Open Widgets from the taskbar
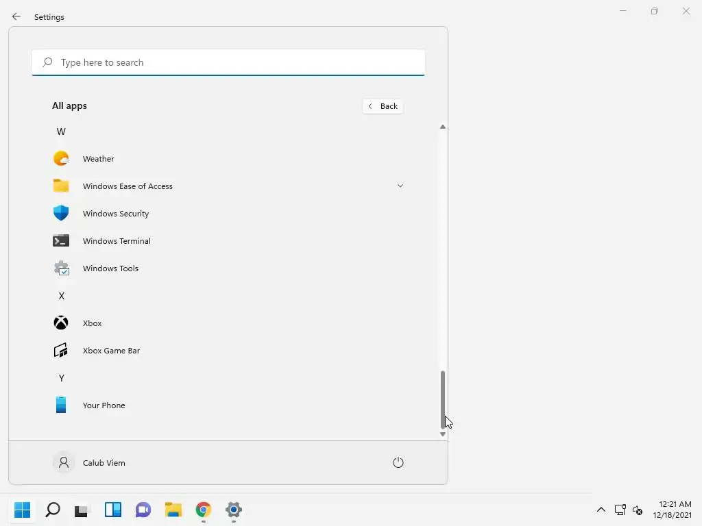This screenshot has width=702, height=526. (113, 510)
